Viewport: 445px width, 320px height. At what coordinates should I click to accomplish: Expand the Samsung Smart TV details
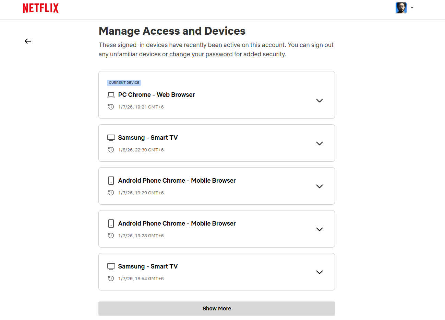tap(319, 143)
